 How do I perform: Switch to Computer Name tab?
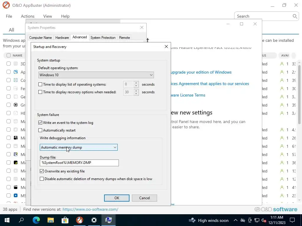click(40, 38)
